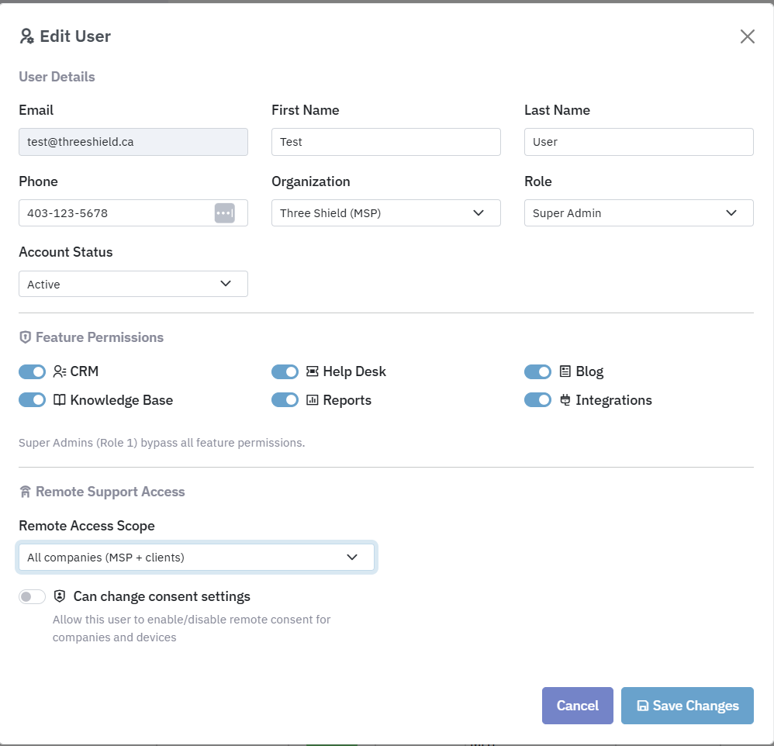Screen dimensions: 774x746
Task: Click the Integrations plug icon
Action: click(565, 400)
